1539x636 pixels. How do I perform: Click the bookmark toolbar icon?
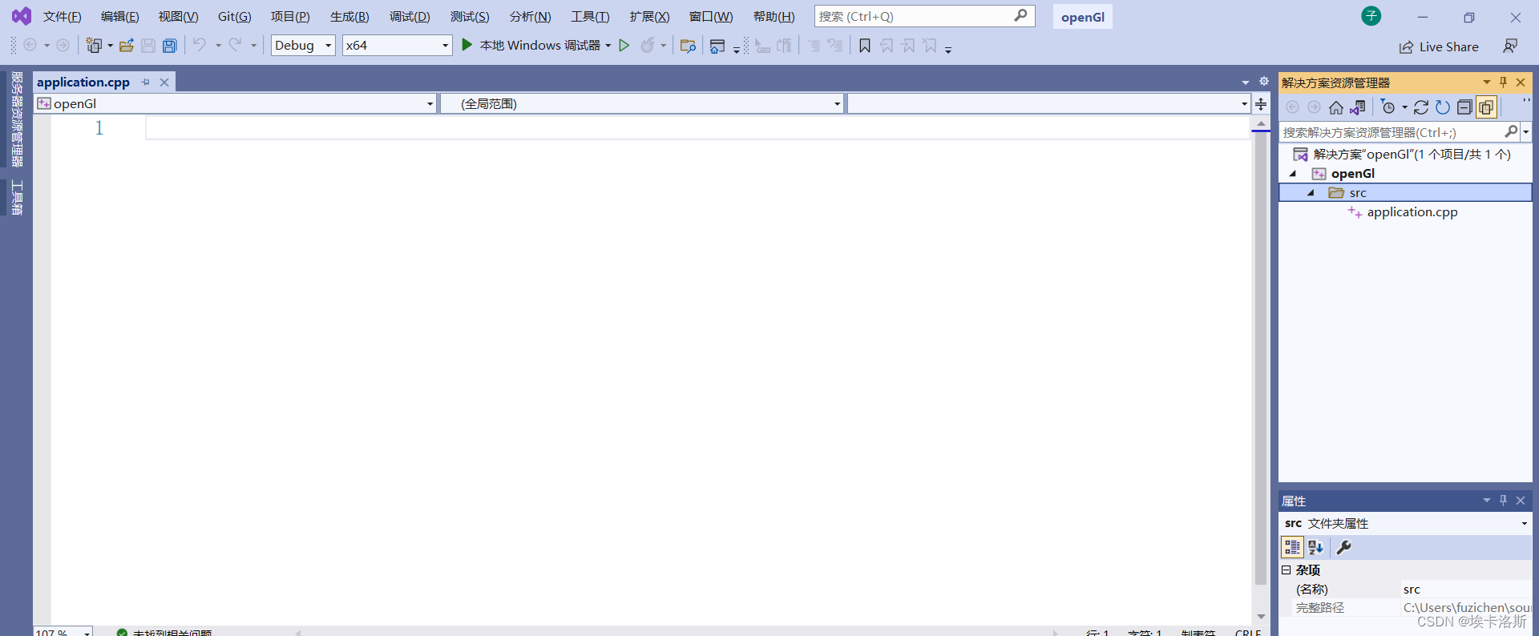click(x=865, y=46)
